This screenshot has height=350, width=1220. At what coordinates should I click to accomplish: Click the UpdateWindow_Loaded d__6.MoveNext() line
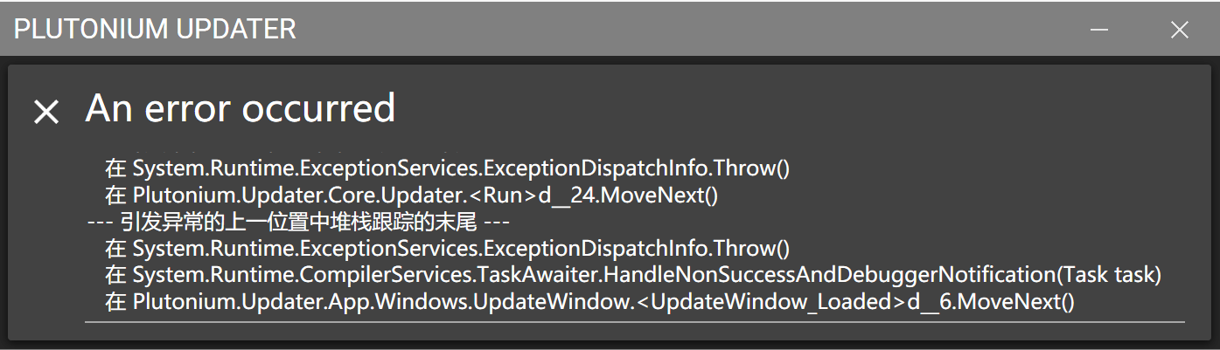pyautogui.click(x=589, y=302)
